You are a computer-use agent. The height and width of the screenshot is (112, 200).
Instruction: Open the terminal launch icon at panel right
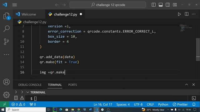(194, 98)
